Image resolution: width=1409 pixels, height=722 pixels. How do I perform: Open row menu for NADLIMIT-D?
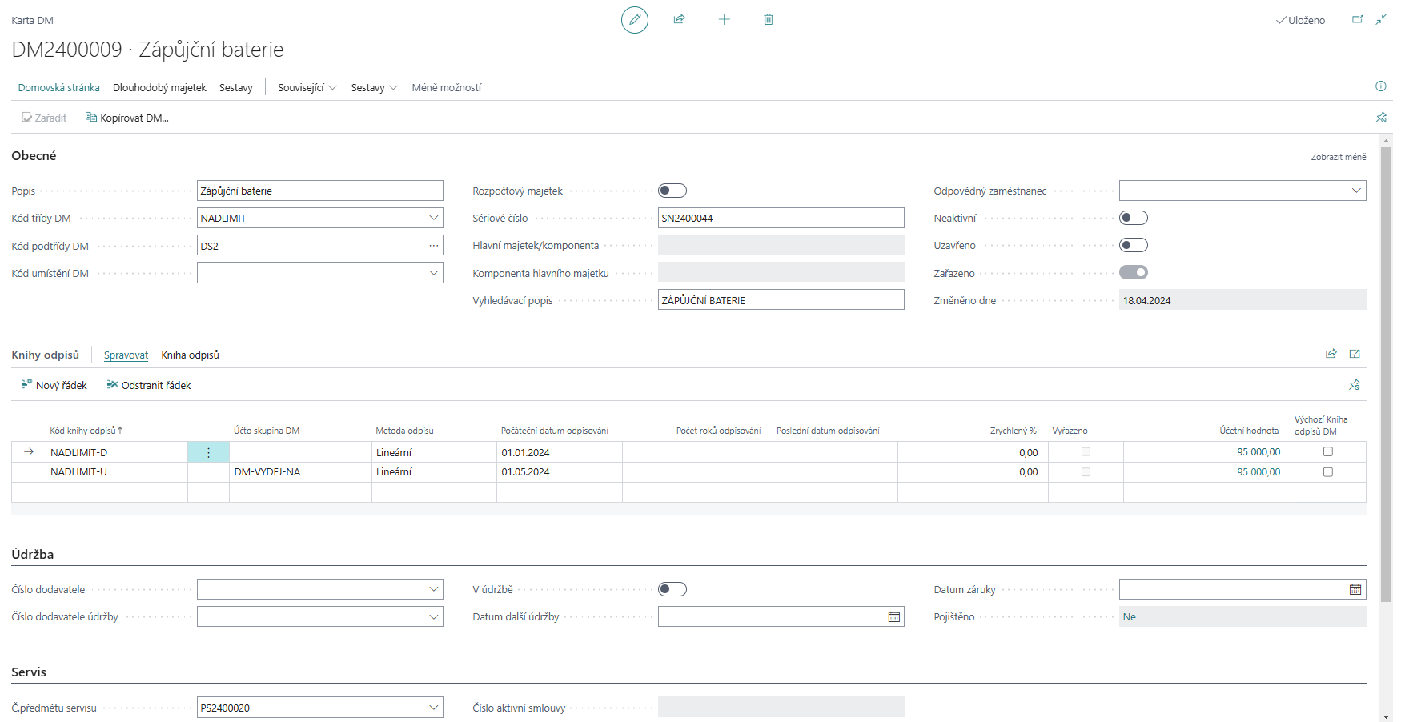click(x=208, y=452)
